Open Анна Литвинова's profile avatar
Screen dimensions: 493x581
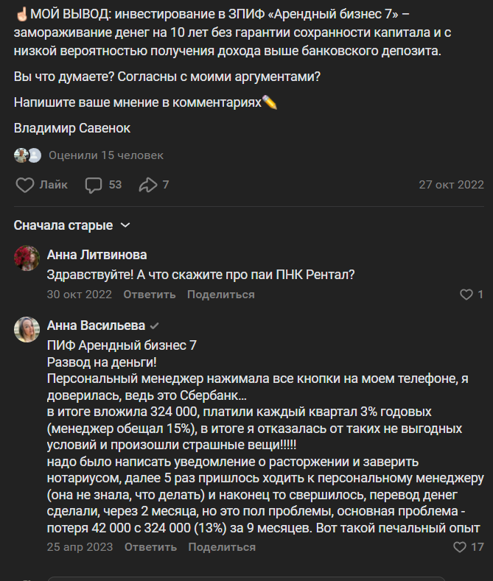27,258
